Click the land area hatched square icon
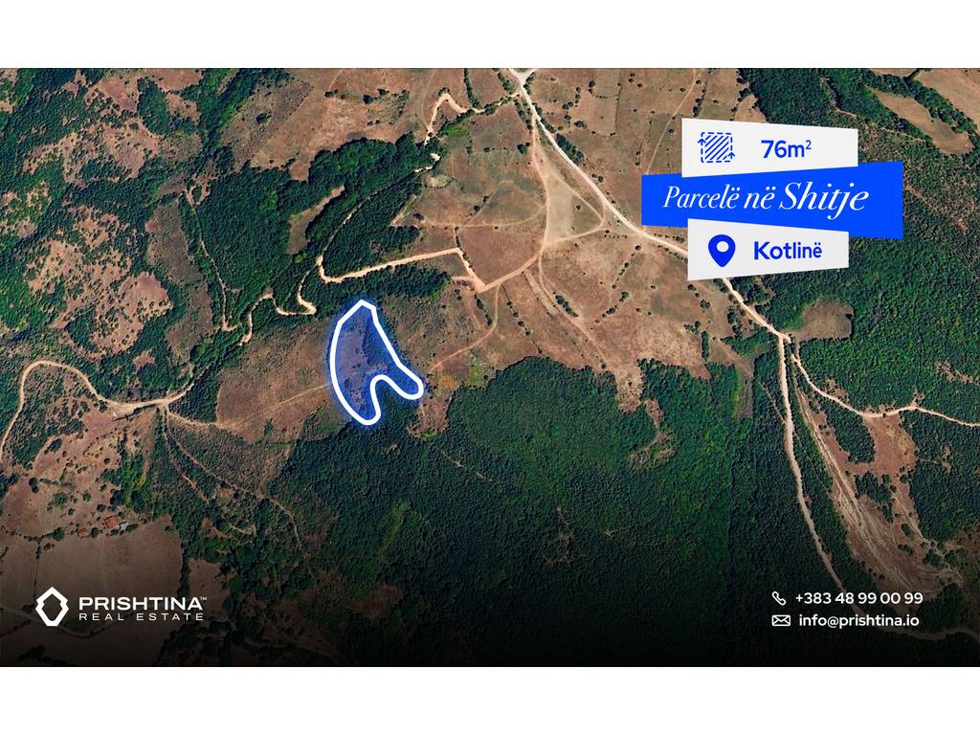980x735 pixels. coord(716,147)
